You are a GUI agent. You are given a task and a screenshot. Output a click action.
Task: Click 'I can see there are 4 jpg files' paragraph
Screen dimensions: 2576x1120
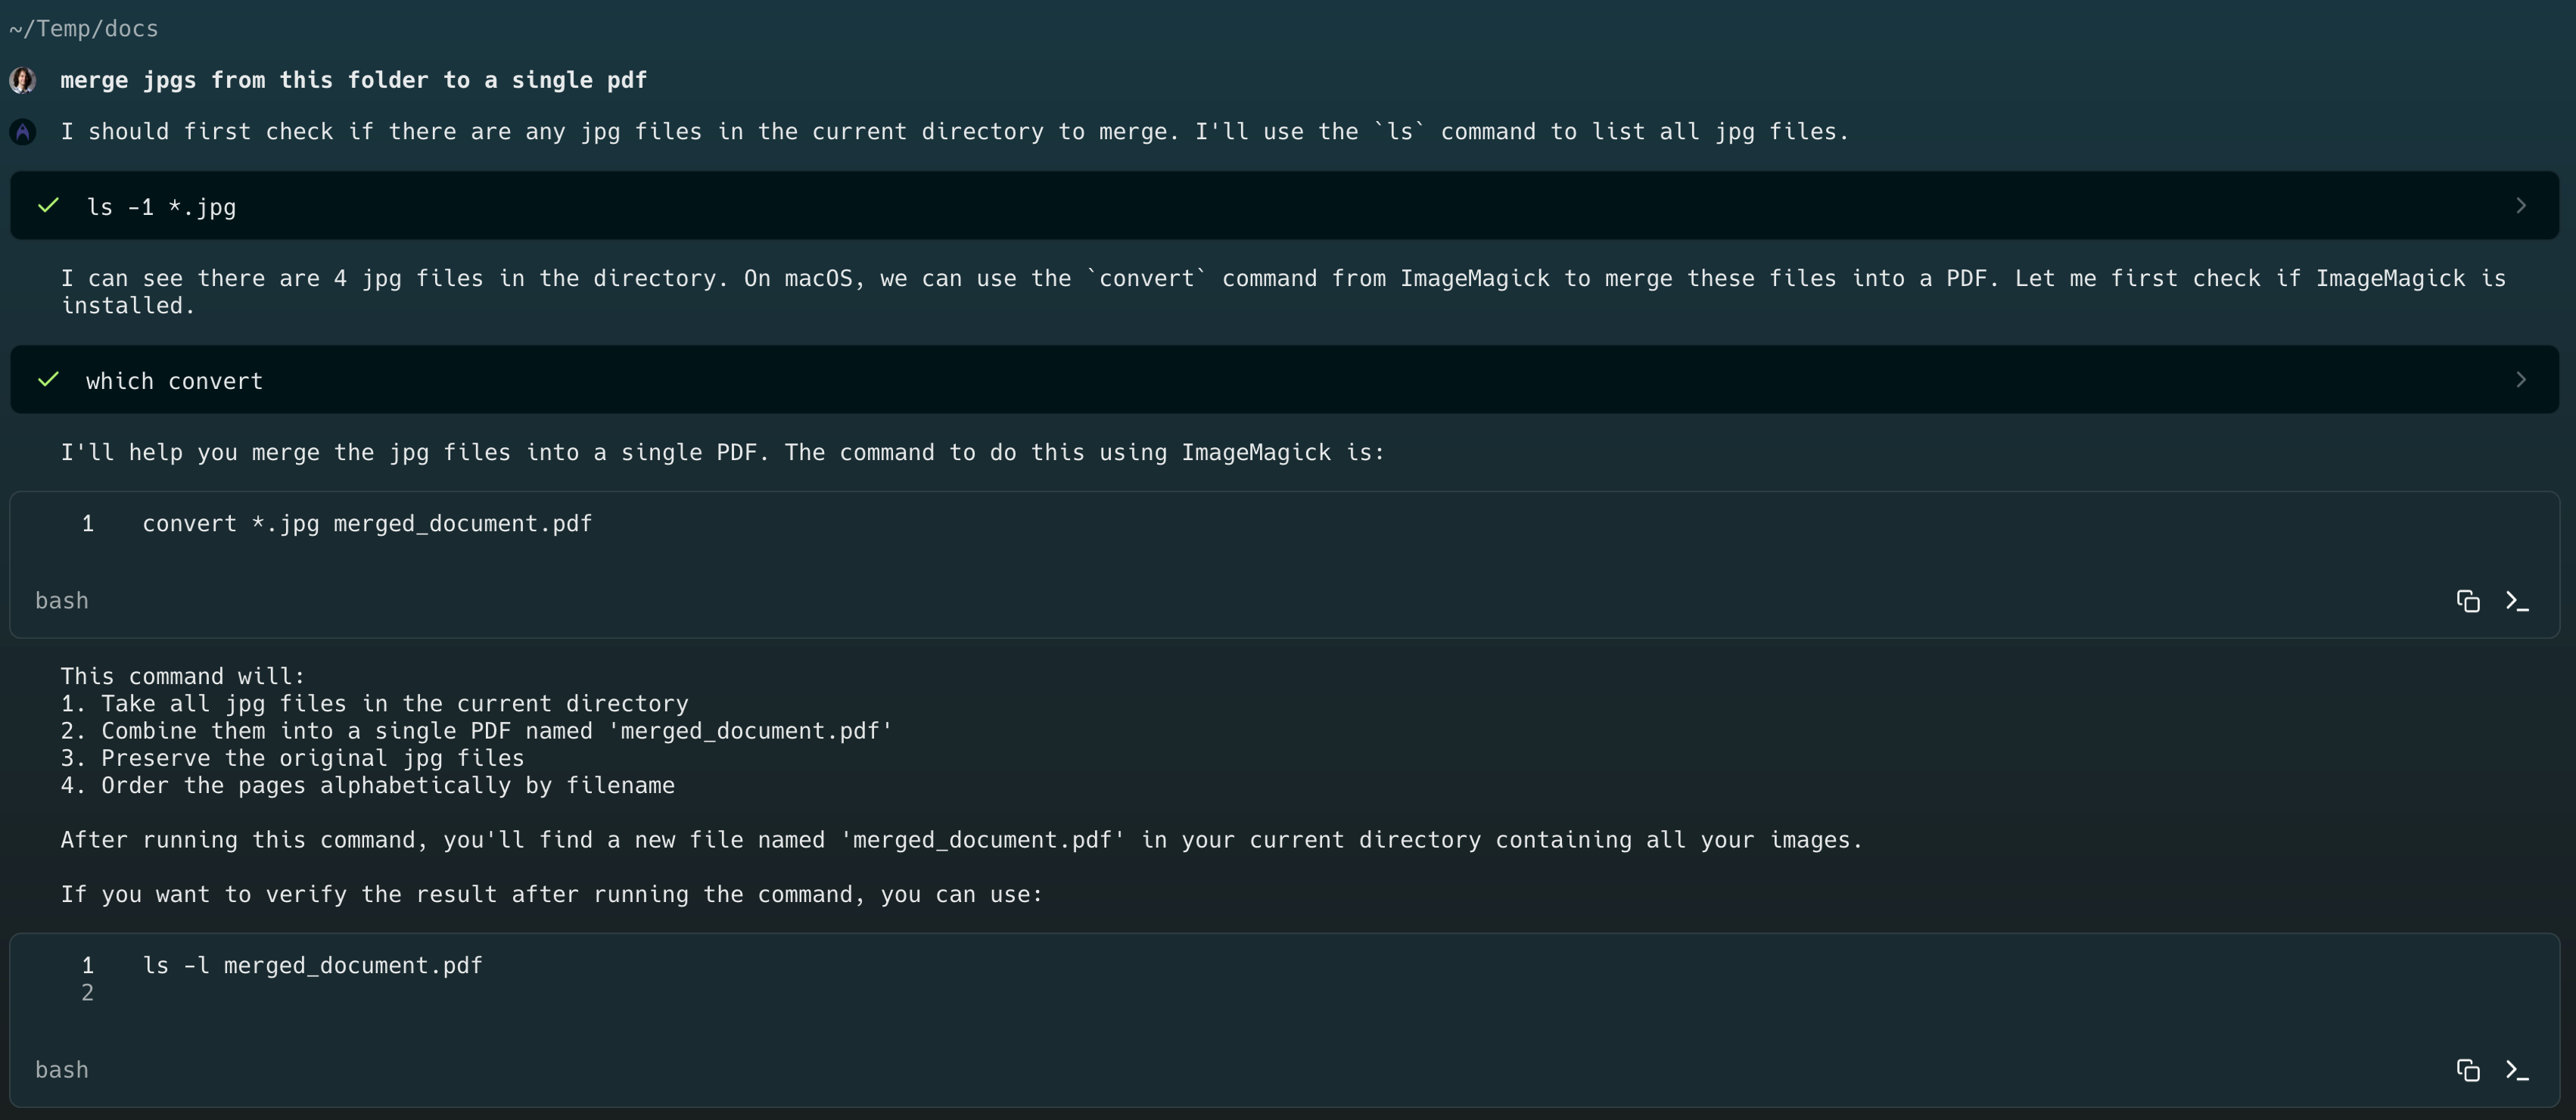(1283, 292)
